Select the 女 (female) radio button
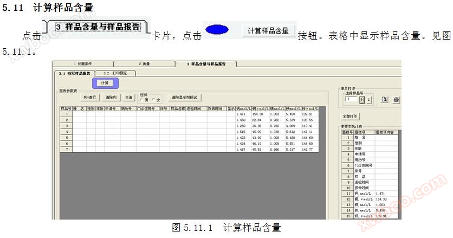 click(153, 100)
